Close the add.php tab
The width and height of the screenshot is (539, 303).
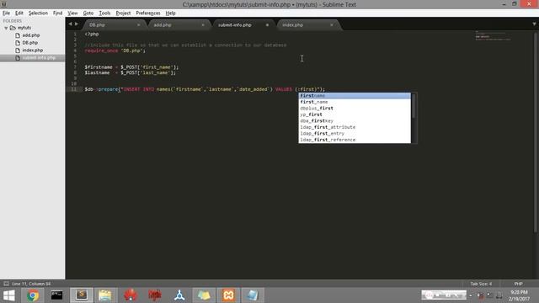pyautogui.click(x=203, y=25)
